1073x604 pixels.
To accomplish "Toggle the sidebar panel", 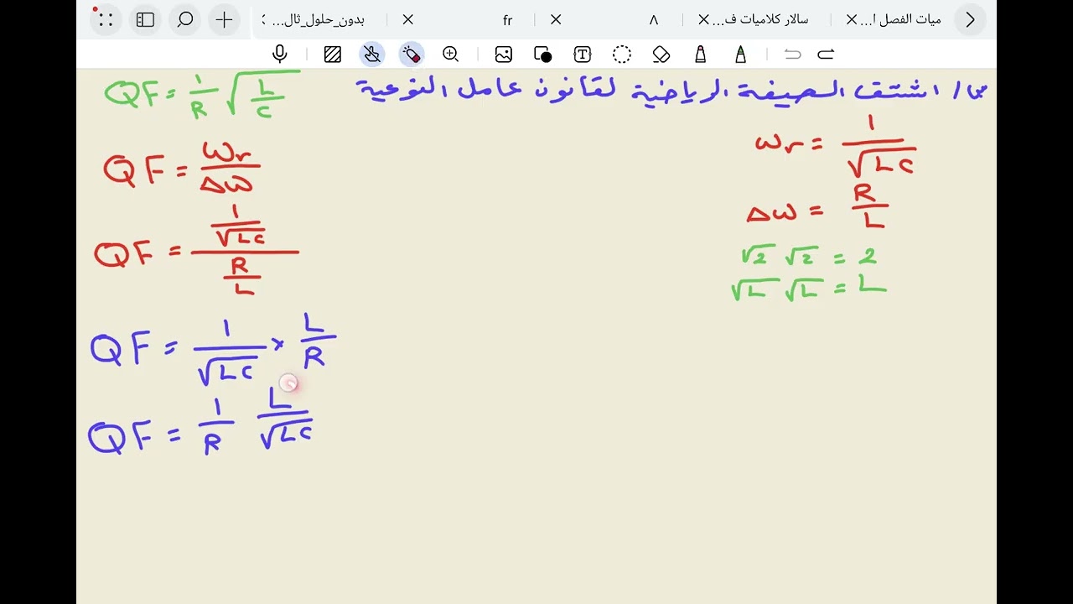I will point(145,19).
